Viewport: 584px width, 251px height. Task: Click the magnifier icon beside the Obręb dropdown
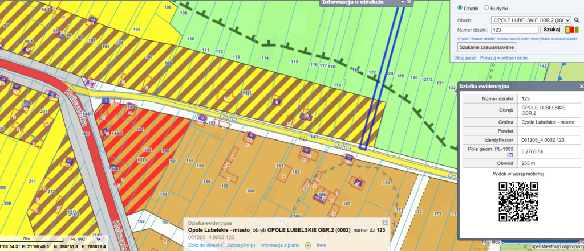tap(577, 20)
